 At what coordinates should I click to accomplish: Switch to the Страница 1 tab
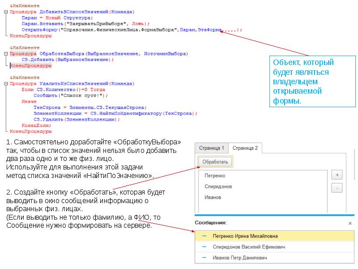coord(211,148)
